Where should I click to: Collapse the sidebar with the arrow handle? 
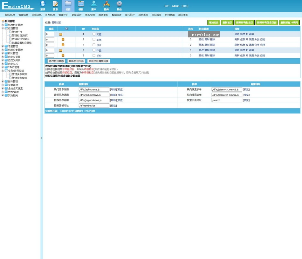coord(41,138)
